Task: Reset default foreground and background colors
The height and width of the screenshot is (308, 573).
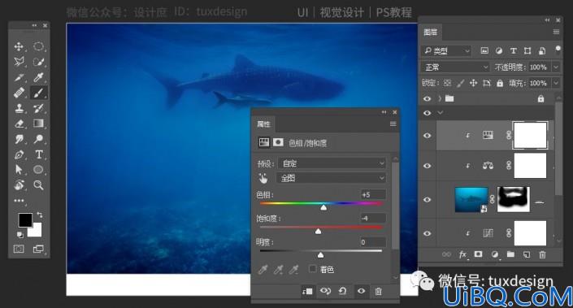Action: tap(20, 234)
